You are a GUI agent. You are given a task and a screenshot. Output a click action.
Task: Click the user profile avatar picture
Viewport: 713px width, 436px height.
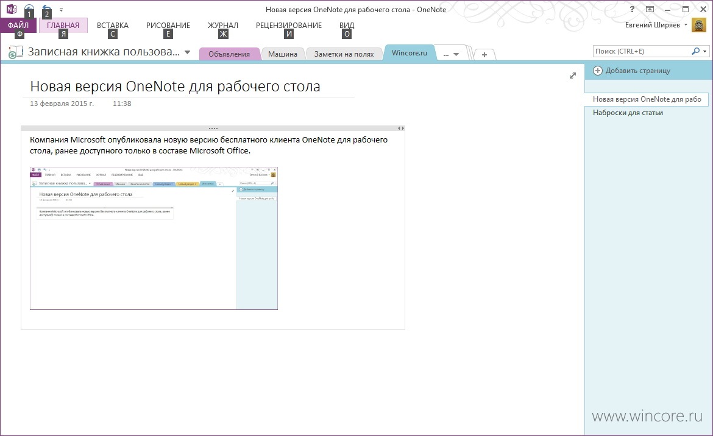click(699, 25)
